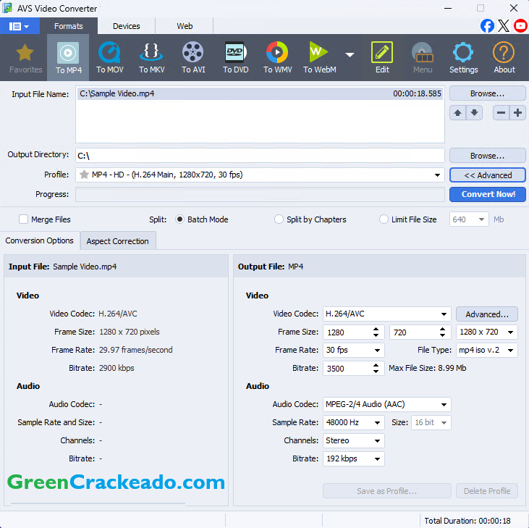Switch to the Web tab
This screenshot has height=528, width=529.
point(185,26)
